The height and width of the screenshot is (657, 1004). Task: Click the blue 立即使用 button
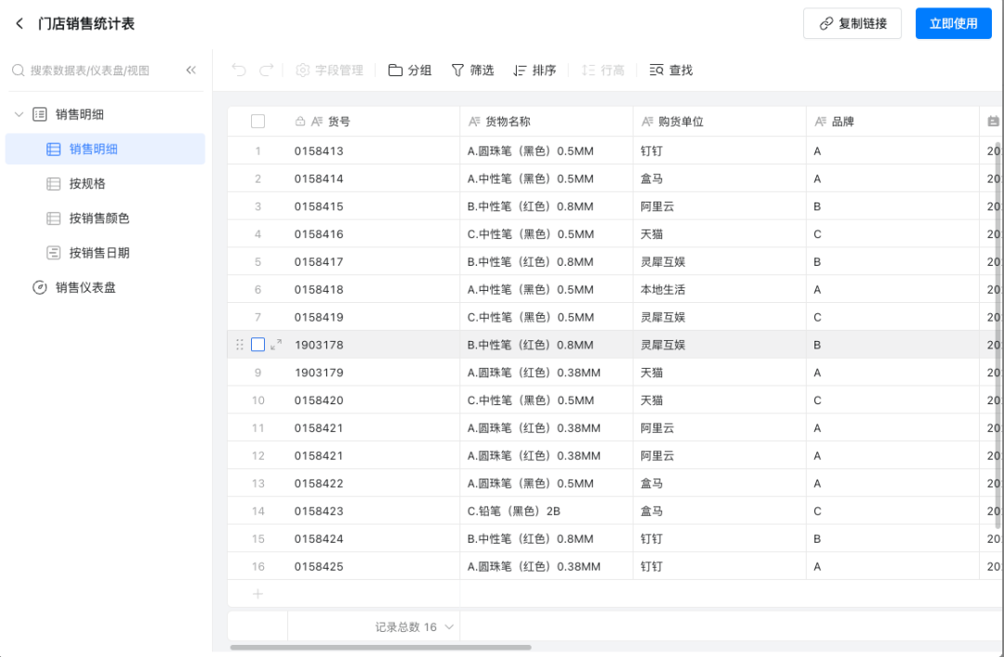point(953,24)
